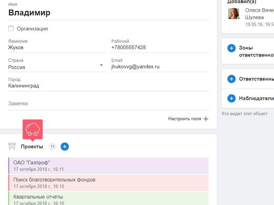Add Наблюдатели with plus icon

(x=232, y=98)
